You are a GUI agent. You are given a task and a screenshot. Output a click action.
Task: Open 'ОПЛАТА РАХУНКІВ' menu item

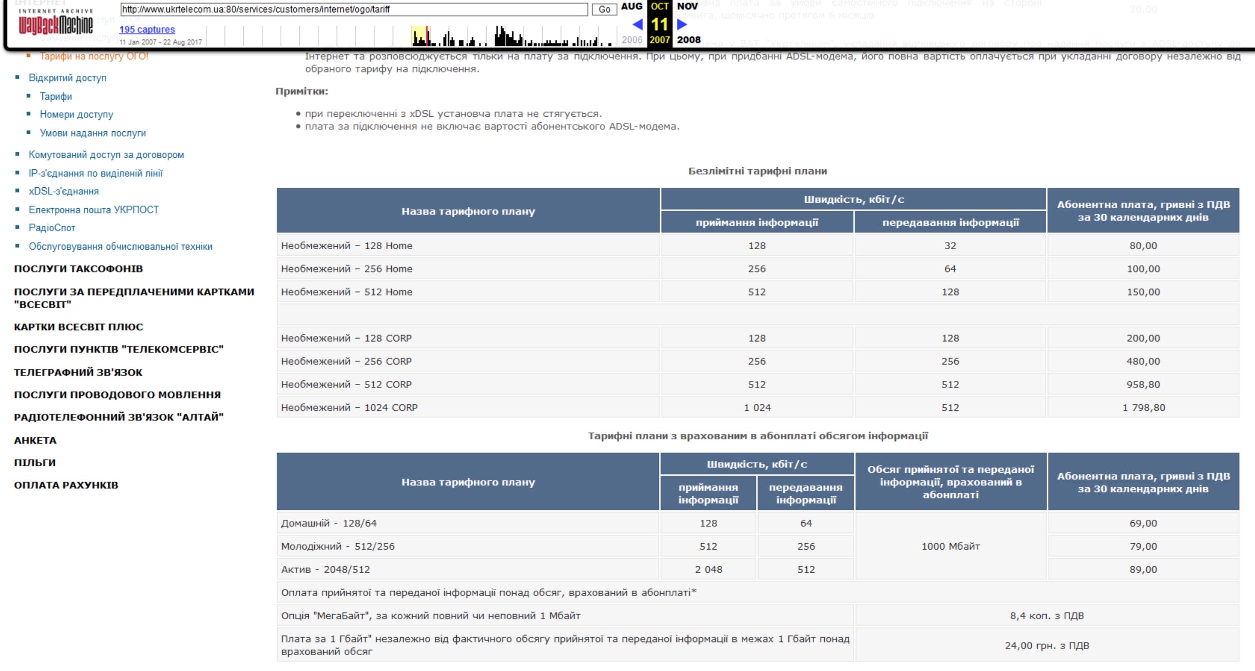coord(66,485)
